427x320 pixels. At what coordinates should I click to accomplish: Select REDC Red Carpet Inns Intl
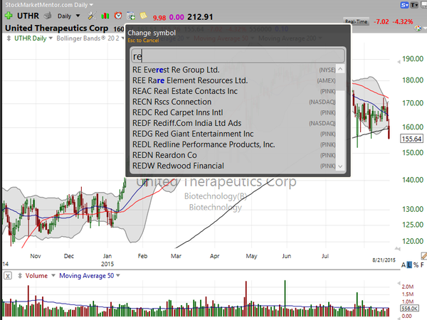pyautogui.click(x=234, y=112)
